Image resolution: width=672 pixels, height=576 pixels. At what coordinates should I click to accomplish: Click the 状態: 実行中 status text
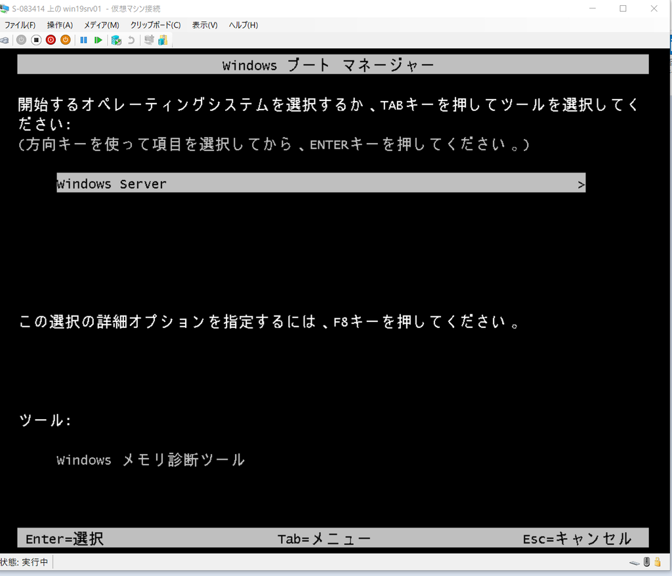pos(24,562)
